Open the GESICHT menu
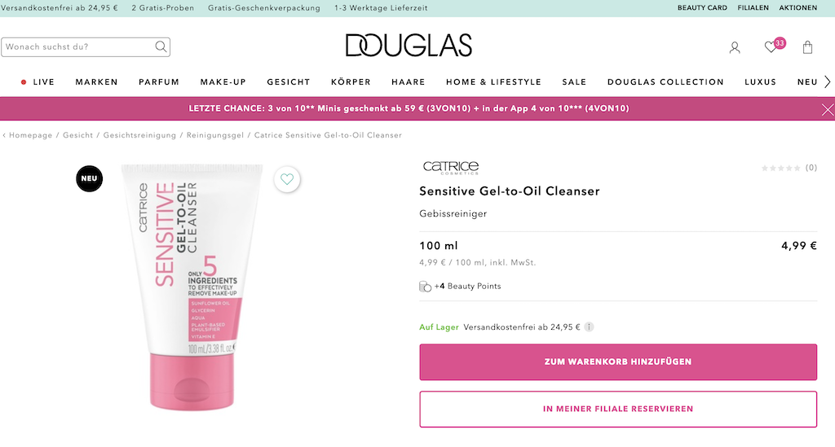 click(x=289, y=82)
